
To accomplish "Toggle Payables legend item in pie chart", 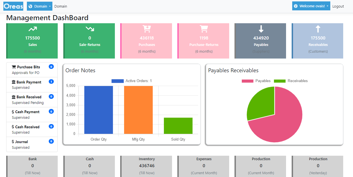I will 256,81.
